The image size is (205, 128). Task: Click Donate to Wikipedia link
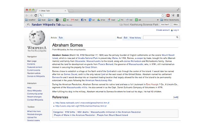click(36, 76)
